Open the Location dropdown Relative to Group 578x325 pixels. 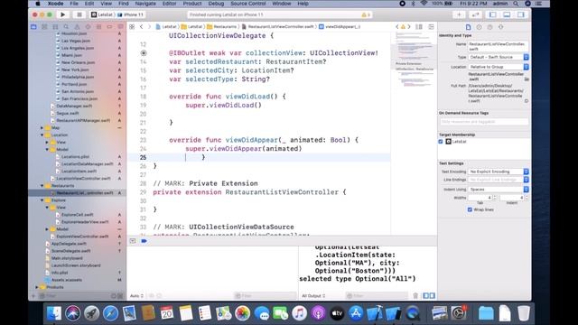(x=499, y=67)
